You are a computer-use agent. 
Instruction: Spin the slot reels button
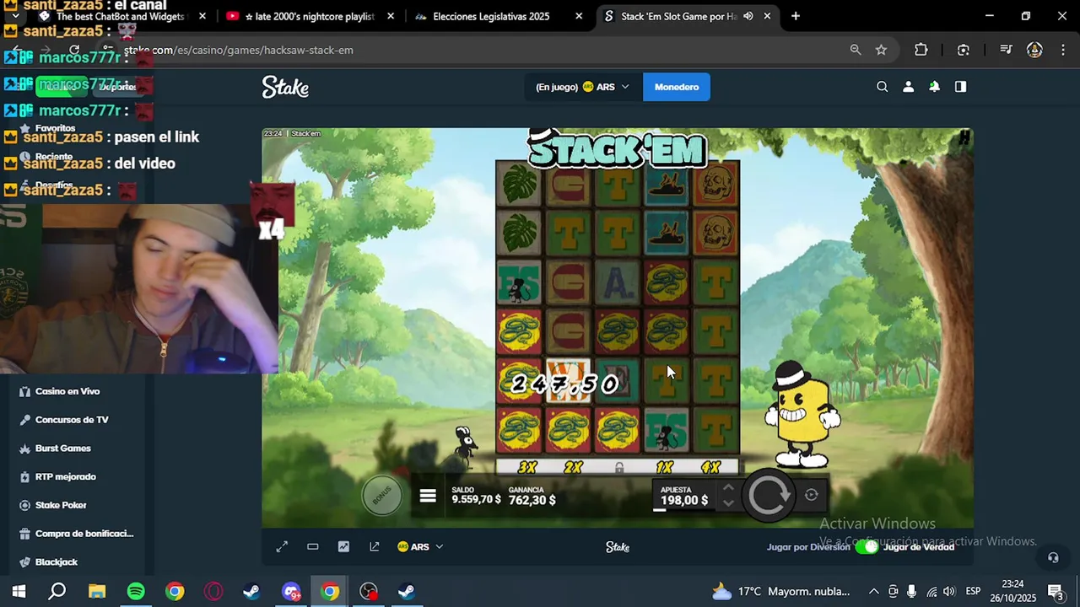769,495
